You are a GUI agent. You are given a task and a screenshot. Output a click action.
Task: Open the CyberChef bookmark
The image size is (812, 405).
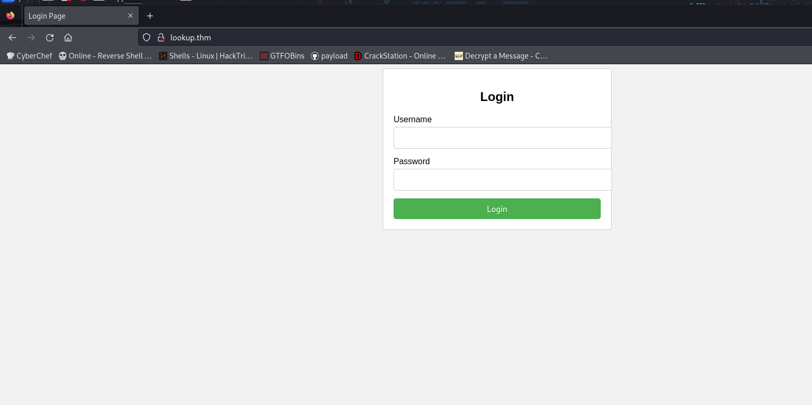(x=29, y=56)
